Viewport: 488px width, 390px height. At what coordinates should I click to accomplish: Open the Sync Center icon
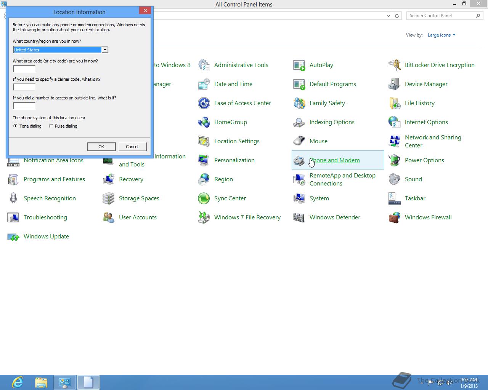click(204, 198)
